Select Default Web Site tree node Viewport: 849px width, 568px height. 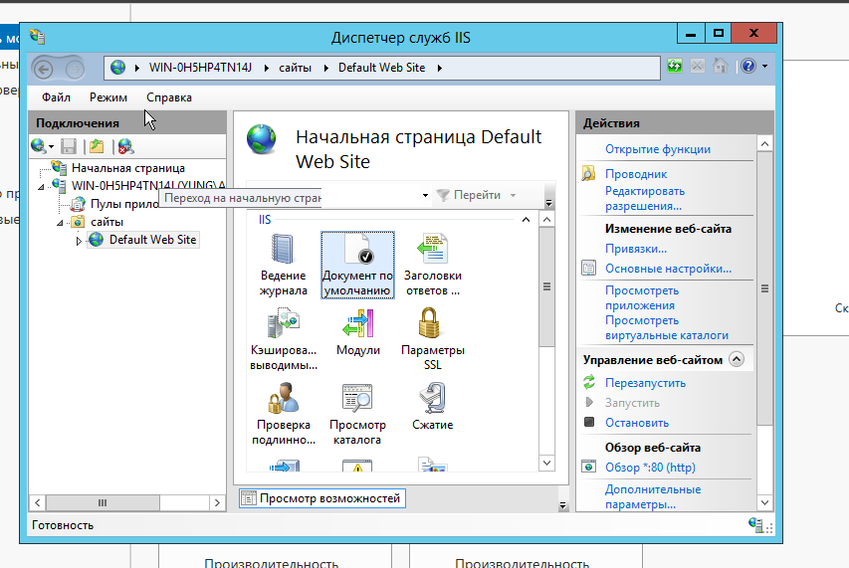click(152, 240)
